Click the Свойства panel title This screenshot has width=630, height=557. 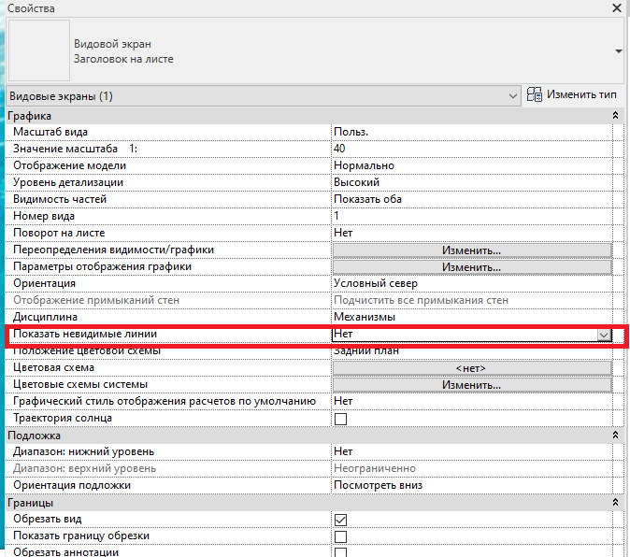(x=31, y=8)
